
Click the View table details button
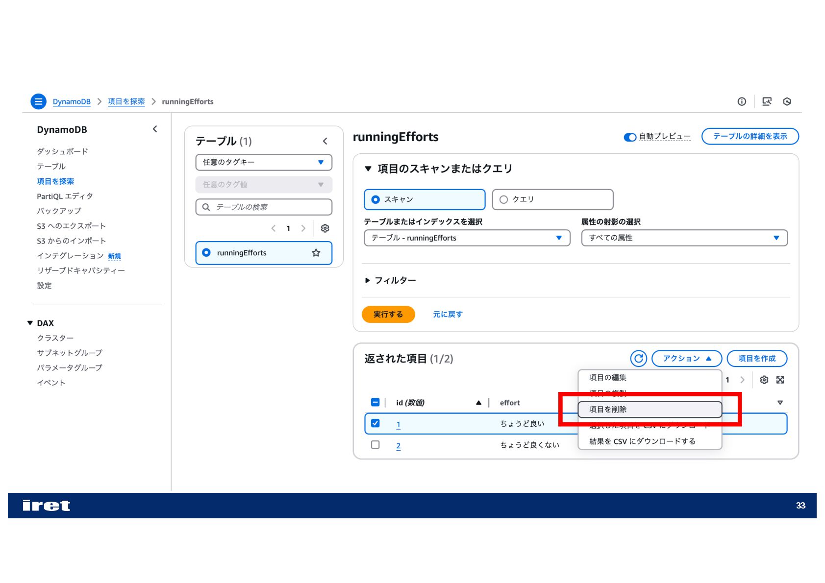pyautogui.click(x=750, y=137)
